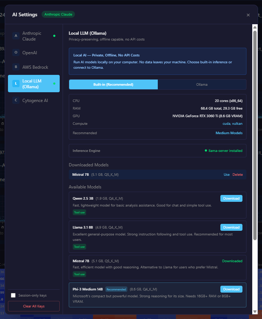Image resolution: width=262 pixels, height=319 pixels.
Task: Click the 'O' OpenAI provider icon
Action: pyautogui.click(x=16, y=52)
